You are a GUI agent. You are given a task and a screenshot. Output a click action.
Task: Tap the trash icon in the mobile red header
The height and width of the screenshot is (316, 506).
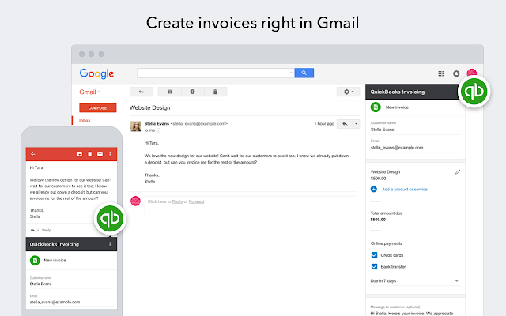point(89,155)
